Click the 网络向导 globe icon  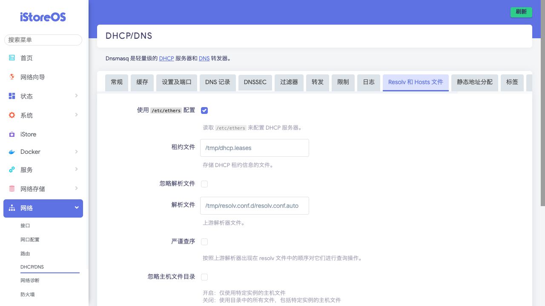(12, 77)
